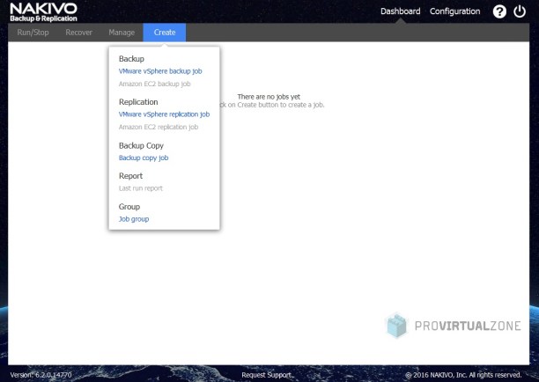Click the Replication section heading
The width and height of the screenshot is (539, 382).
138,102
